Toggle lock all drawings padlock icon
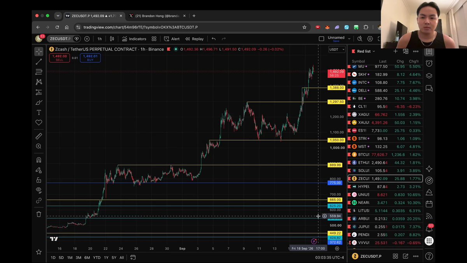This screenshot has height=263, width=467. point(39,180)
